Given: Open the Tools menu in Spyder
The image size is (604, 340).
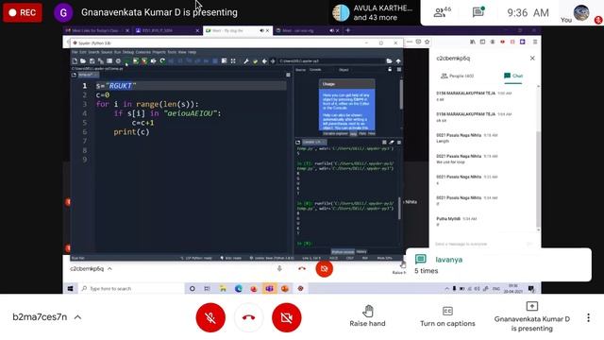Looking at the screenshot, I should (172, 52).
